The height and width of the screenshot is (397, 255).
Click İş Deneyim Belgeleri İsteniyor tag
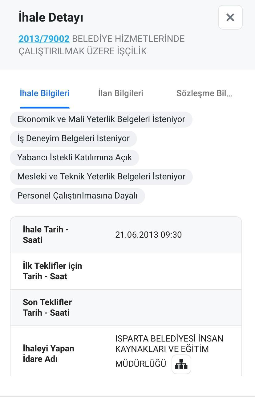point(73,138)
